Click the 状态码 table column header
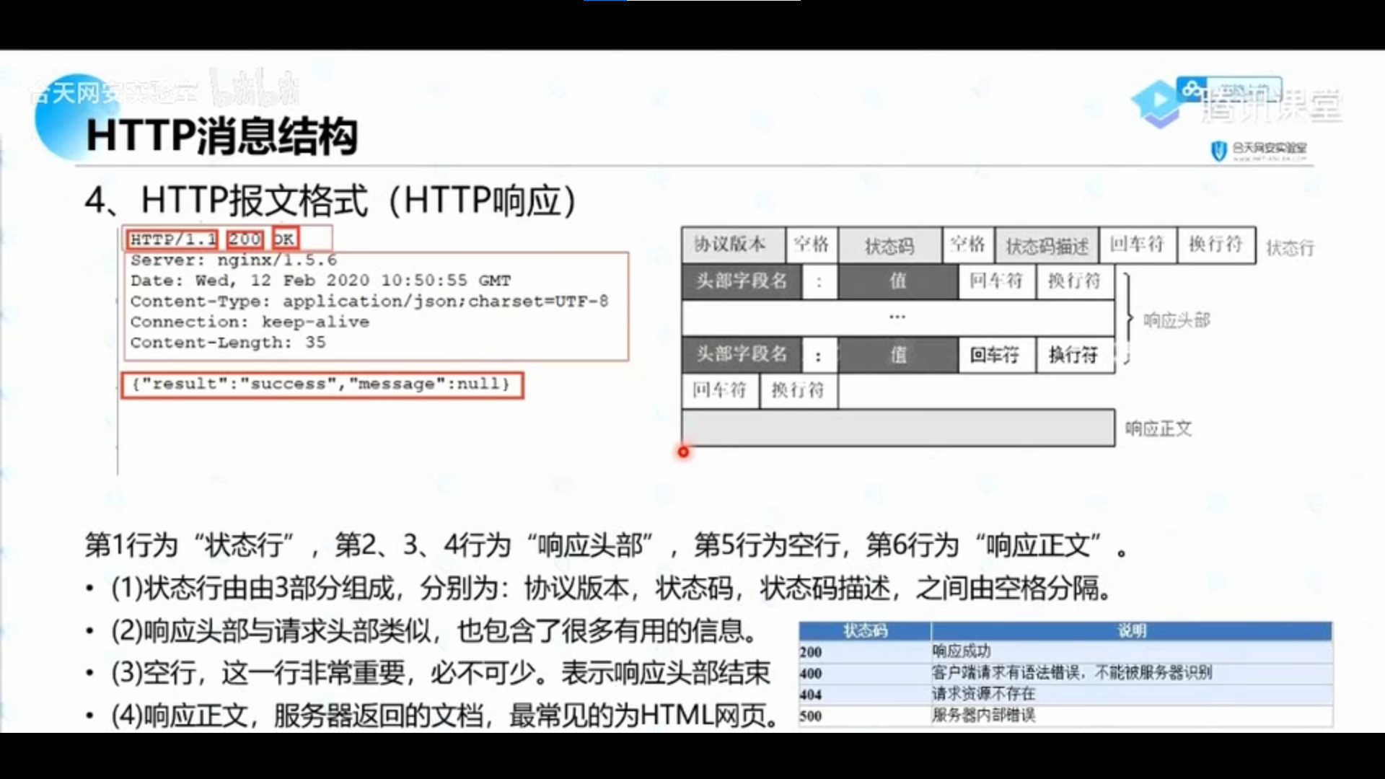Screen dimensions: 1385x779 point(864,631)
